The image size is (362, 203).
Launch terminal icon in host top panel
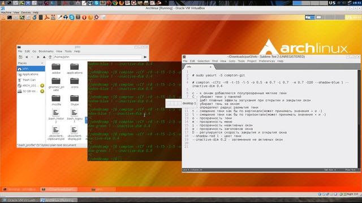point(10,3)
